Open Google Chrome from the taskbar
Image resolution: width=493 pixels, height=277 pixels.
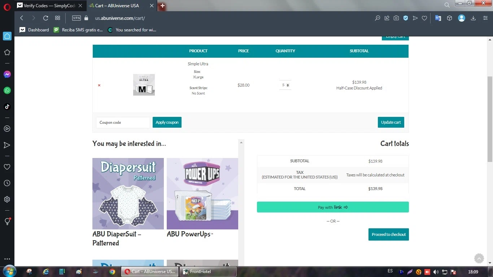[x=112, y=272]
